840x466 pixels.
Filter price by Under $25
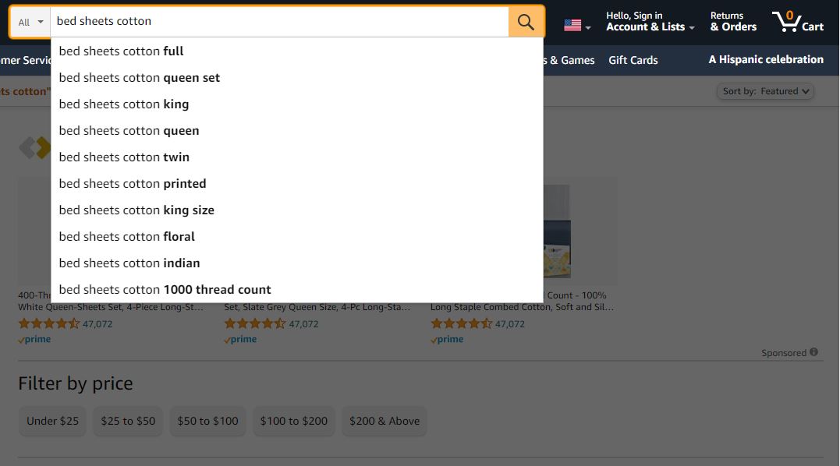(52, 421)
